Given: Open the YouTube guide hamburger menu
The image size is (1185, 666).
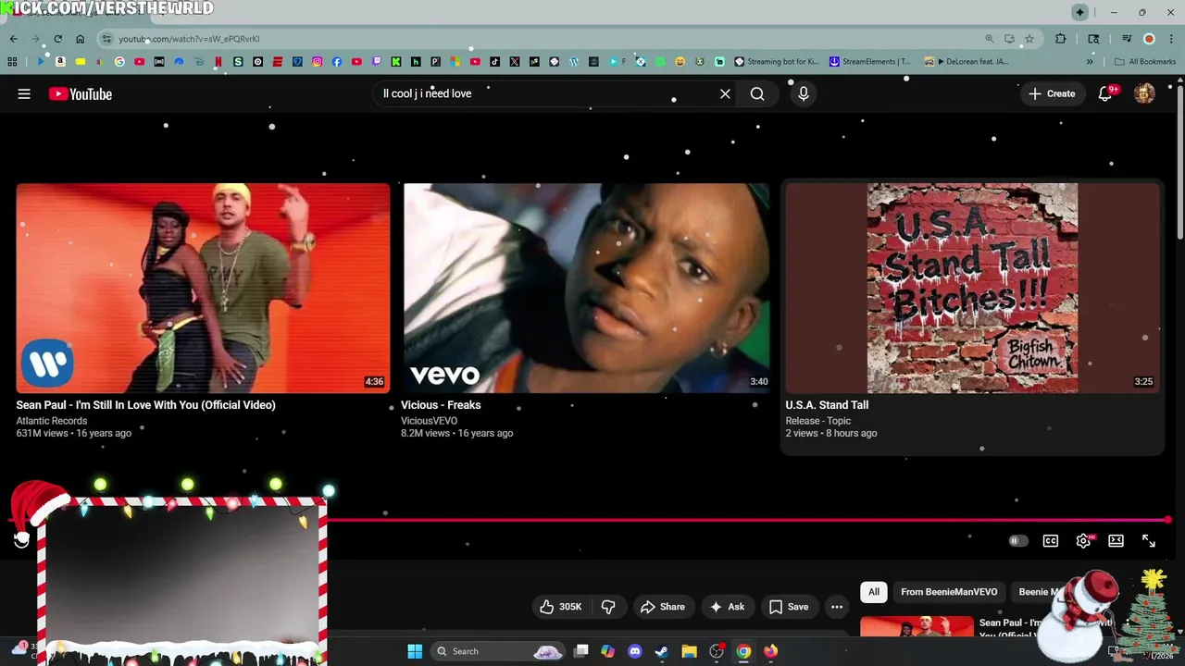Looking at the screenshot, I should pyautogui.click(x=24, y=93).
